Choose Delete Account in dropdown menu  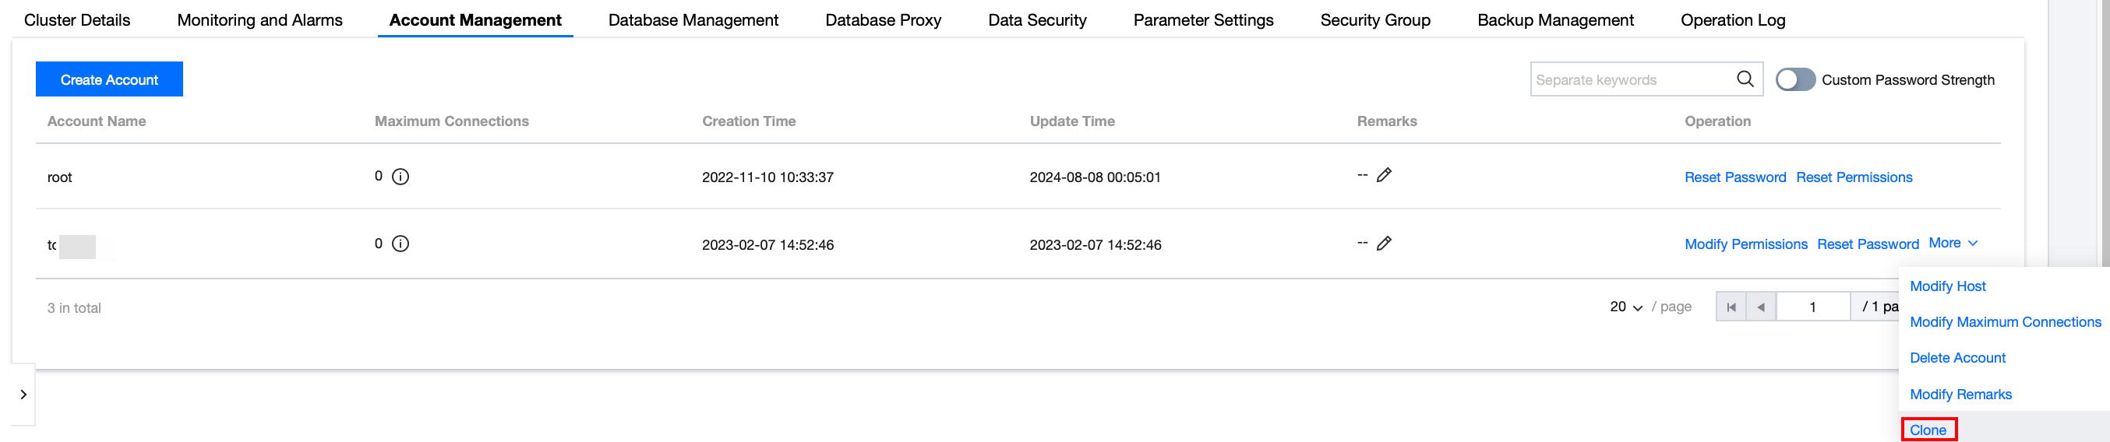click(x=1957, y=358)
